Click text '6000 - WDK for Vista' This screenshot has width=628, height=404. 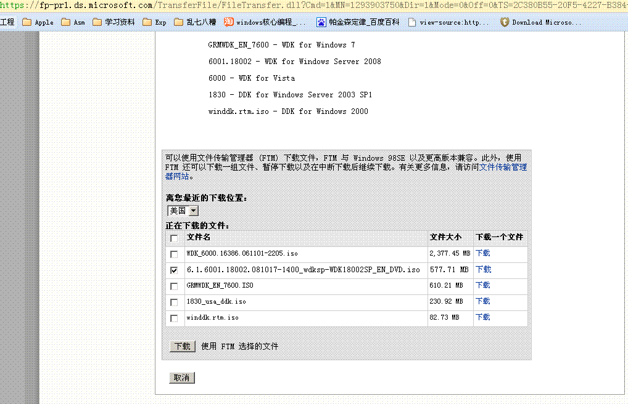click(x=252, y=78)
